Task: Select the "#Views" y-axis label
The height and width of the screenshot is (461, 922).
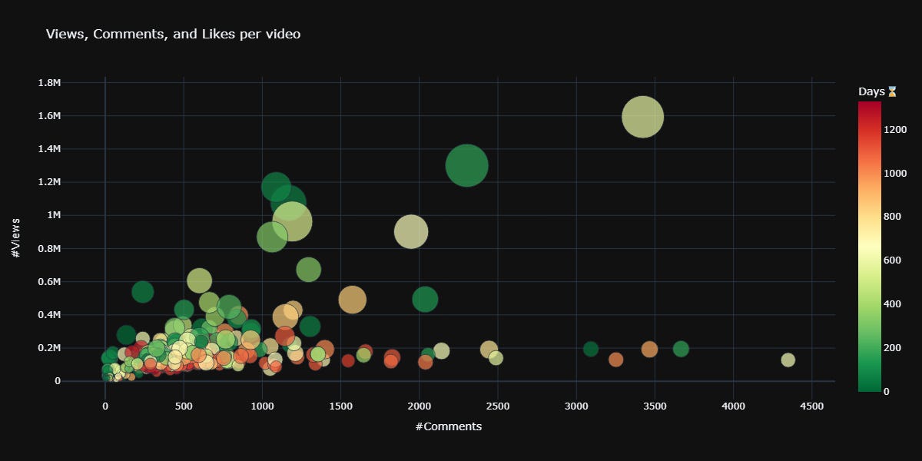Action: (17, 237)
